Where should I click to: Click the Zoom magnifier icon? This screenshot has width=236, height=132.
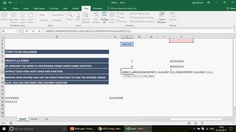pyautogui.click(x=70, y=16)
